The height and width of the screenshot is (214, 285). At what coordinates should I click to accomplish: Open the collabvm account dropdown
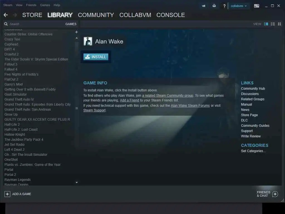[x=239, y=6]
